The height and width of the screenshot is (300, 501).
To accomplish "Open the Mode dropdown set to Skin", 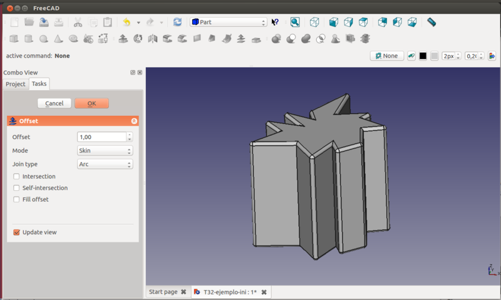I will pos(105,150).
